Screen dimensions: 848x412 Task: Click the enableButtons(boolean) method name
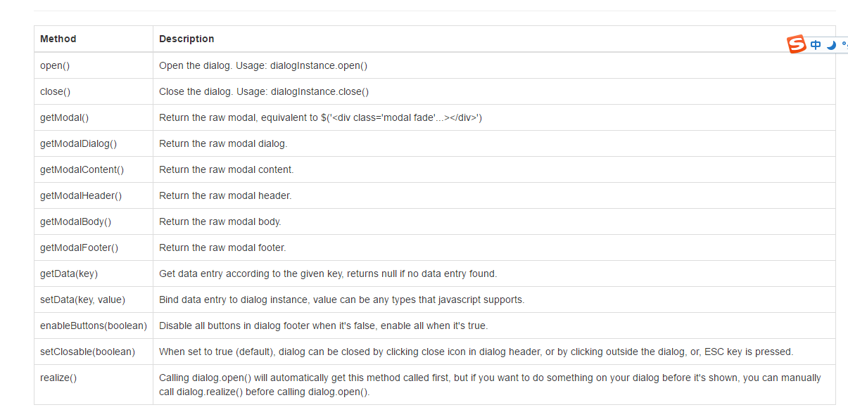(x=94, y=326)
